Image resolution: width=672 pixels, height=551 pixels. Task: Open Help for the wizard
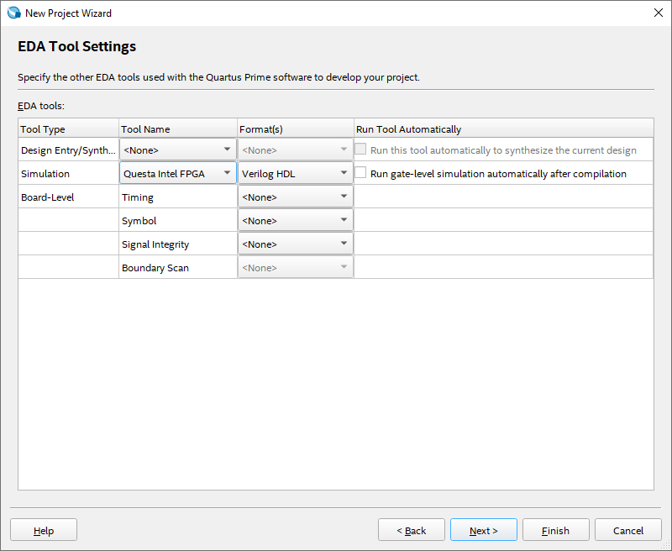[x=44, y=530]
